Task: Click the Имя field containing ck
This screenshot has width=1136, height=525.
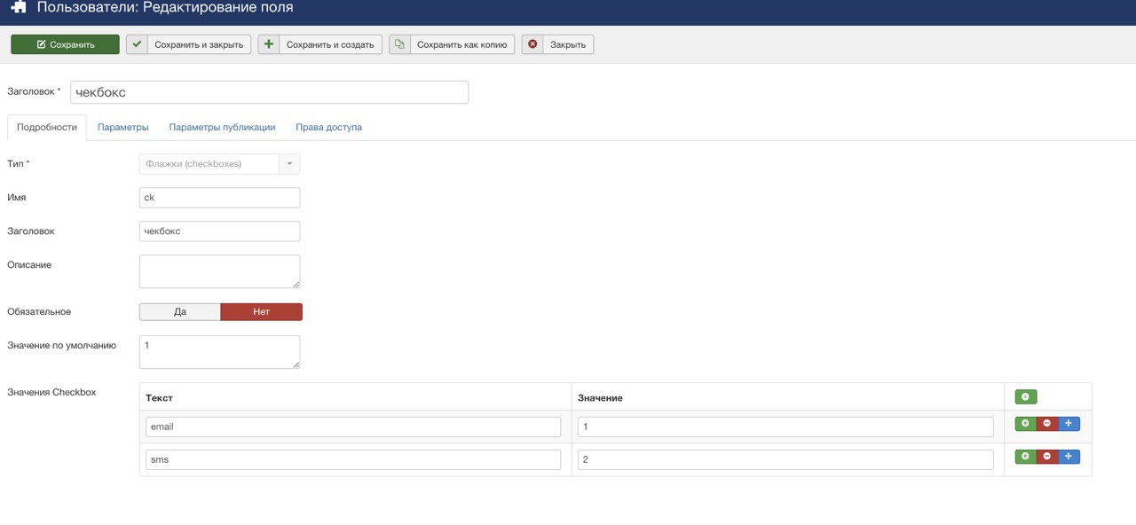Action: (x=219, y=198)
